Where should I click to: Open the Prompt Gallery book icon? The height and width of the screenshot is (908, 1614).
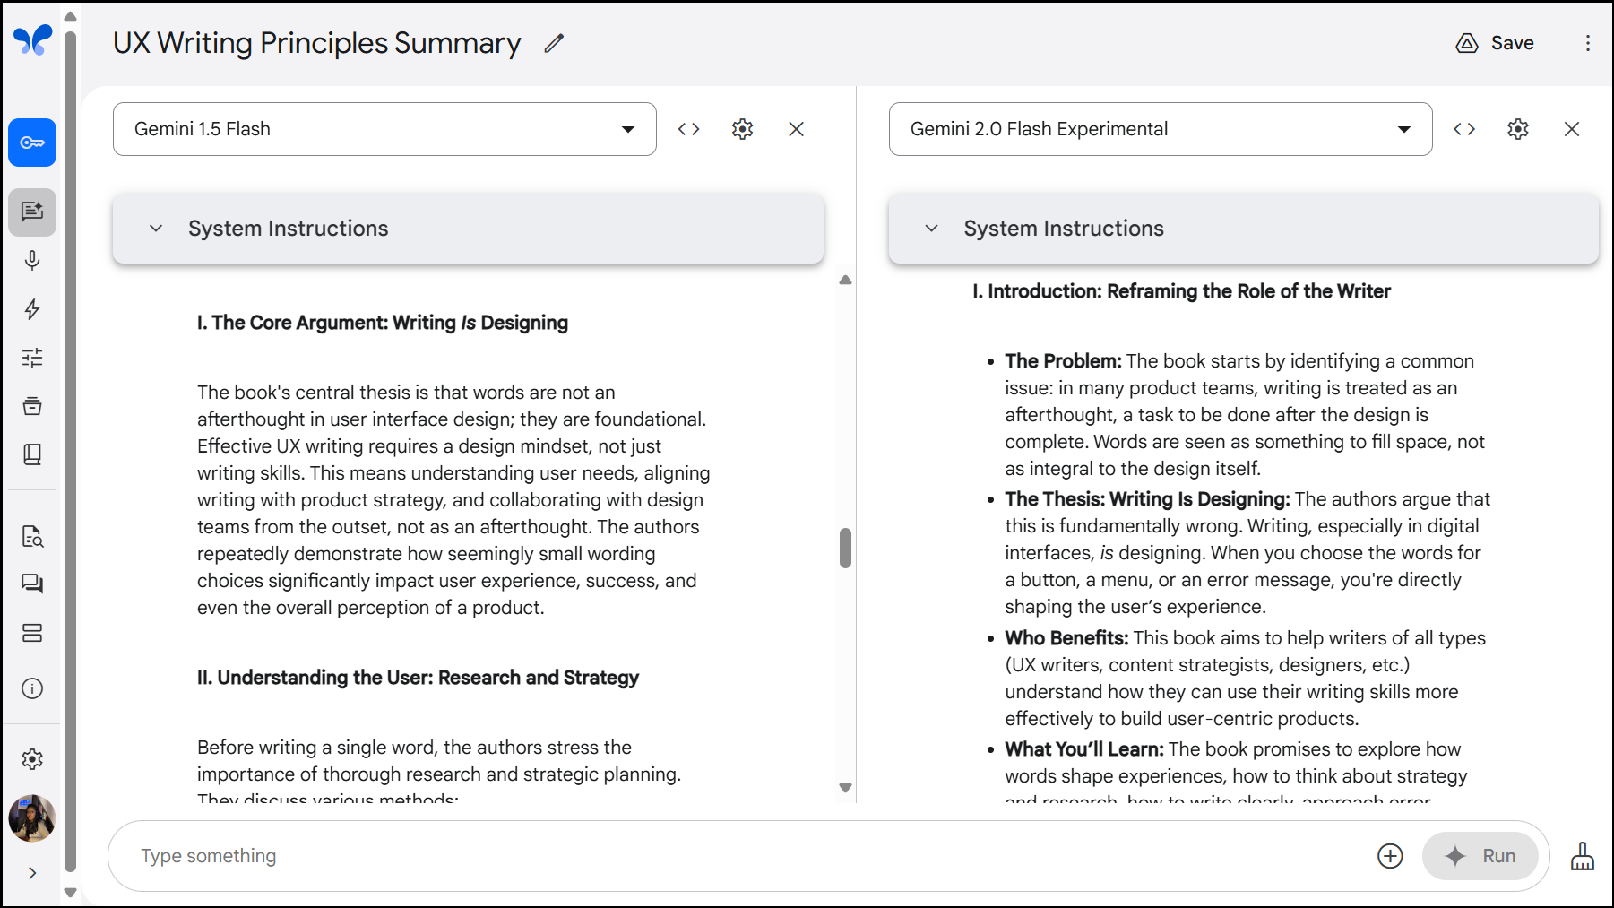(32, 454)
